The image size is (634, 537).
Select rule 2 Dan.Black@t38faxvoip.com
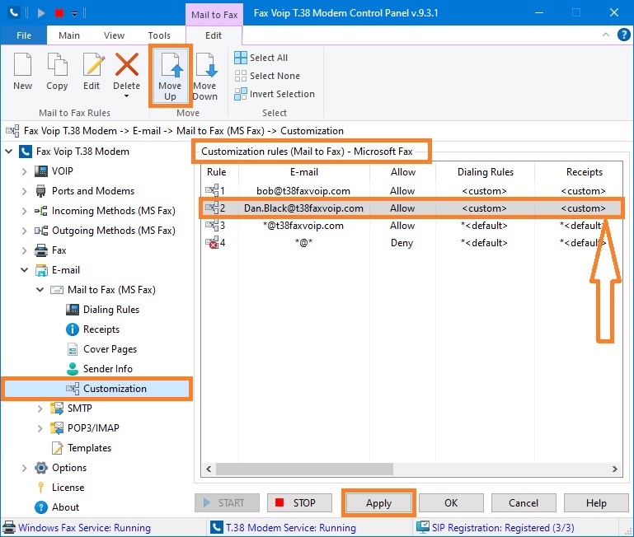click(x=411, y=208)
